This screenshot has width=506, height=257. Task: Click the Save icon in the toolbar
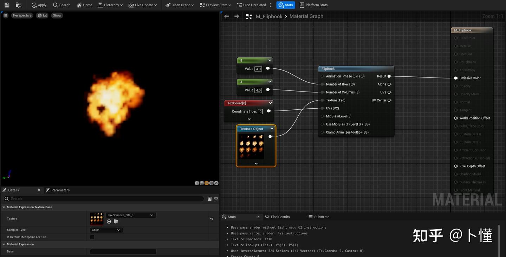point(6,5)
